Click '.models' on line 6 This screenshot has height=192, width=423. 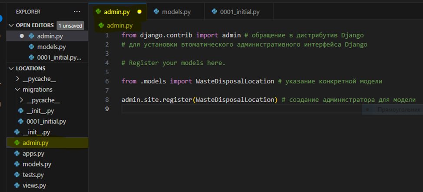(153, 81)
